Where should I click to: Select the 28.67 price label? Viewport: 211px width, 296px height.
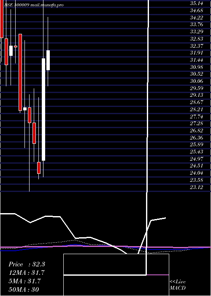click(197, 102)
